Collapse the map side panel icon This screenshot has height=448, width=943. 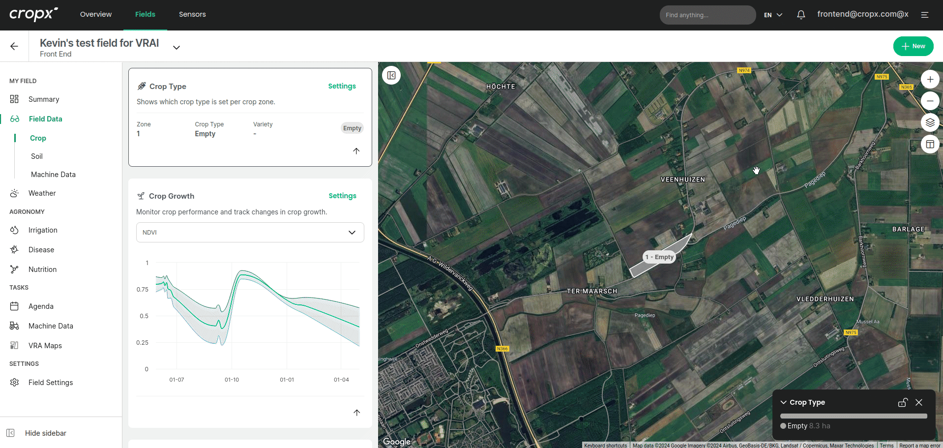pyautogui.click(x=391, y=75)
